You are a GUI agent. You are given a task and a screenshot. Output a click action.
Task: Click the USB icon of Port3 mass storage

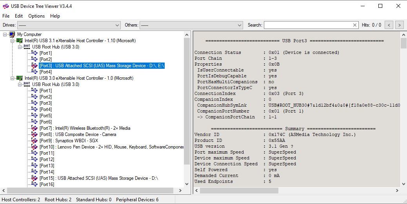[34, 66]
